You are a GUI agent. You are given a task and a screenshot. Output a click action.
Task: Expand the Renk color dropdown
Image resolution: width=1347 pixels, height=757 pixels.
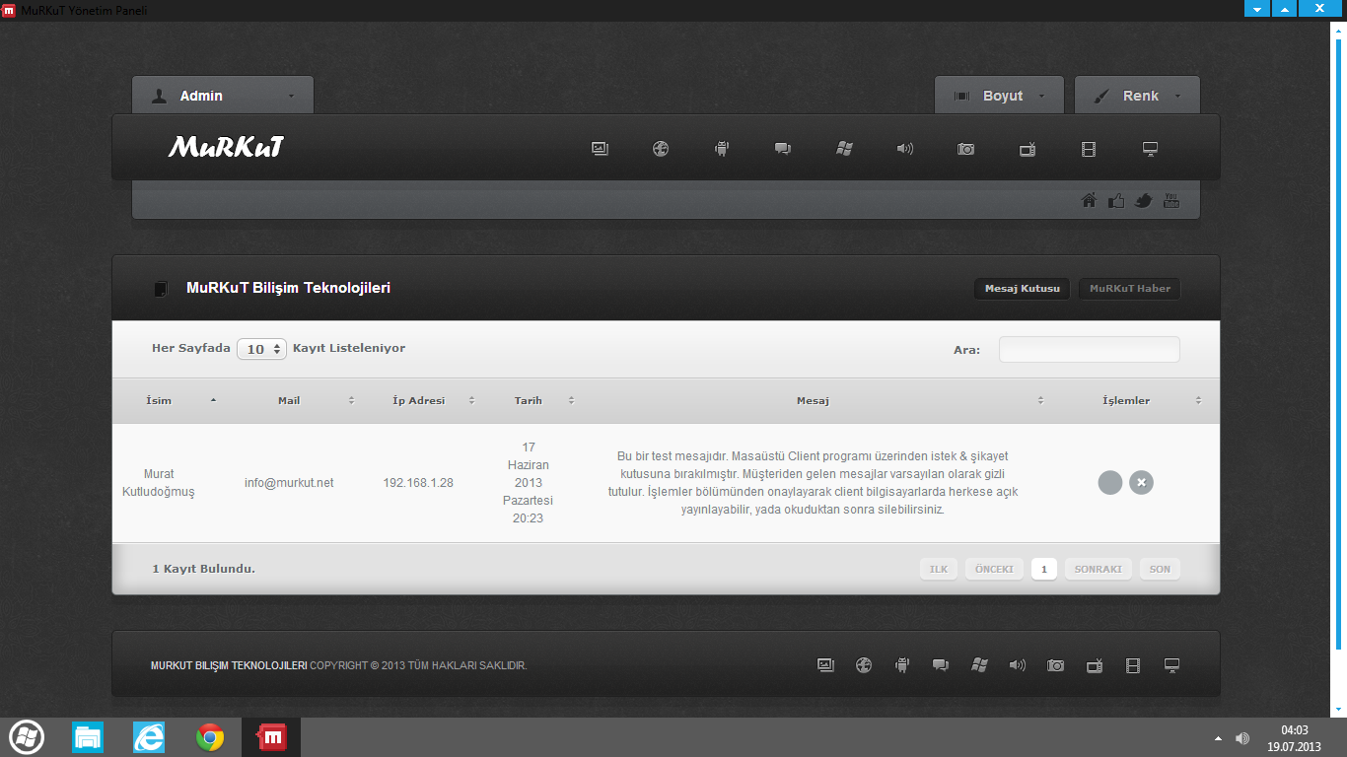1137,96
